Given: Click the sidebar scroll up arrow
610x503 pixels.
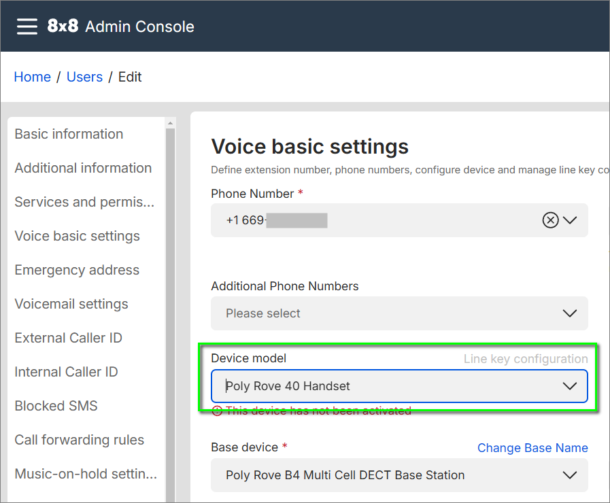Looking at the screenshot, I should (170, 123).
